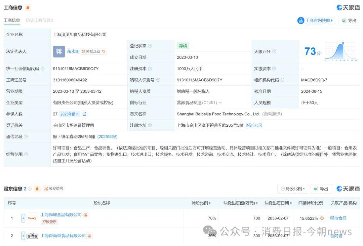This screenshot has width=363, height=246.
Task: Click the structure icon after 上海舜地食品有限公司
Action: (85, 215)
